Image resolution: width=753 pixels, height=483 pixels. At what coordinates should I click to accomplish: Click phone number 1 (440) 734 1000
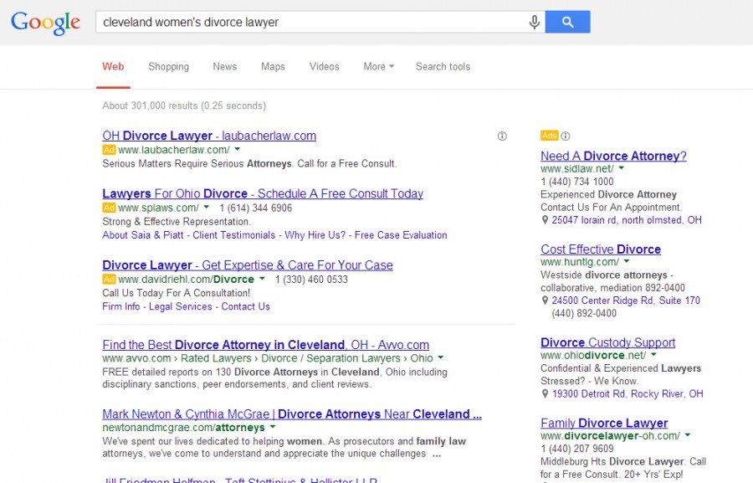click(577, 182)
